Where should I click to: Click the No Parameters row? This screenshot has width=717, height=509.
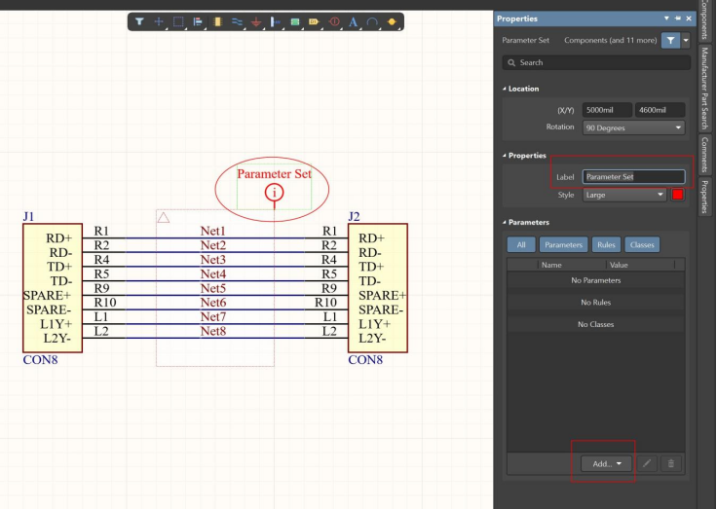pyautogui.click(x=596, y=280)
